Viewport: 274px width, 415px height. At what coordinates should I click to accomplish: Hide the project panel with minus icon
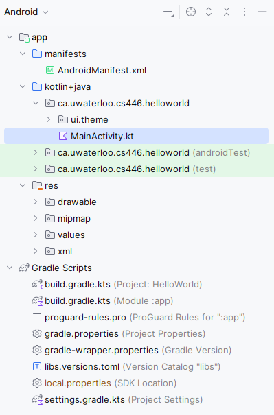[262, 12]
